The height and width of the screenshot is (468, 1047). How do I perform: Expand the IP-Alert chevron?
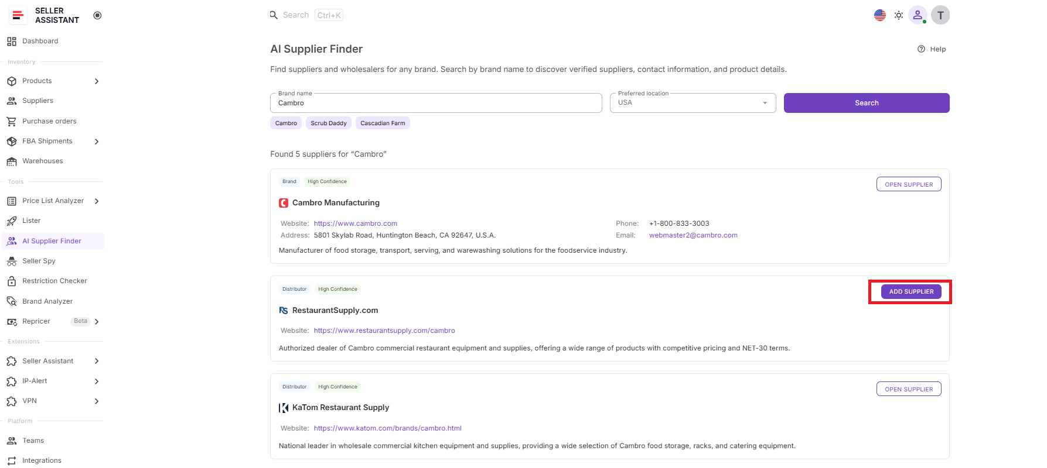(x=97, y=381)
